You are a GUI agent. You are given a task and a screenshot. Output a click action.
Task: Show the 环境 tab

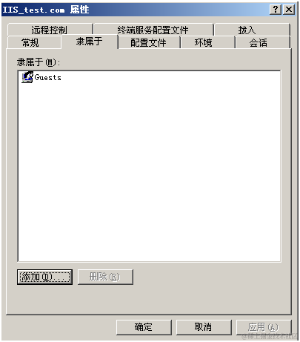tap(204, 42)
